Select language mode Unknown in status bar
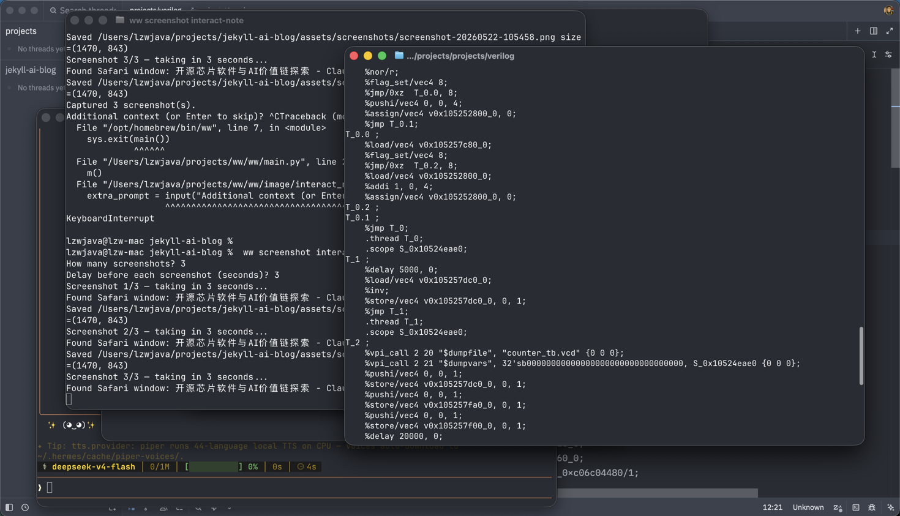This screenshot has height=516, width=900. point(808,507)
